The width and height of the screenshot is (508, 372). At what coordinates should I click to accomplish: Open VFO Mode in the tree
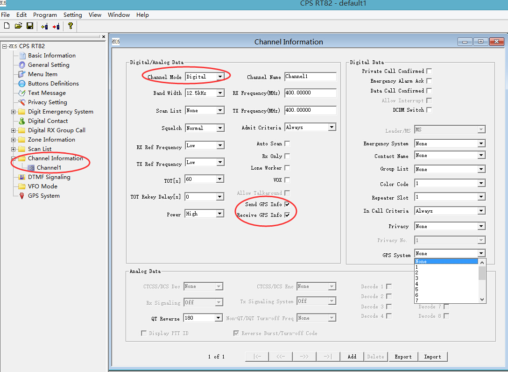click(x=42, y=186)
